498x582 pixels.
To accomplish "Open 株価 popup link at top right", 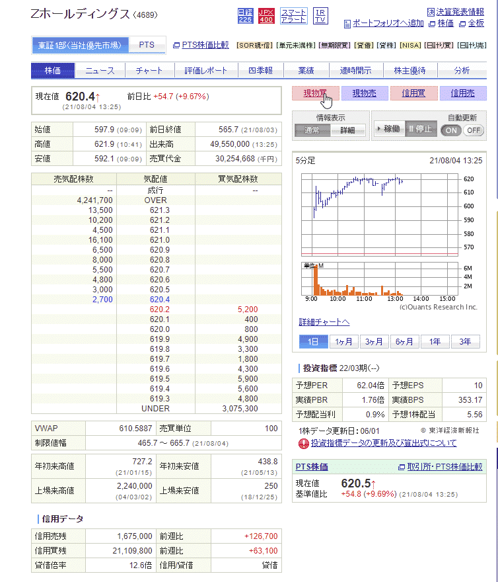I will pyautogui.click(x=441, y=23).
